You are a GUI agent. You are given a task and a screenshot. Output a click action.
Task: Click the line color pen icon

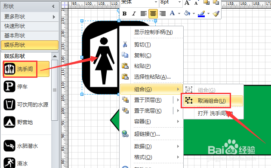click(201, 14)
